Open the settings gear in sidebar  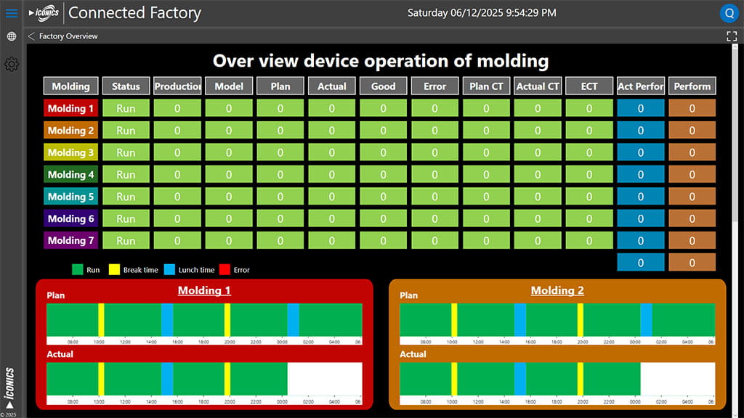coord(12,65)
